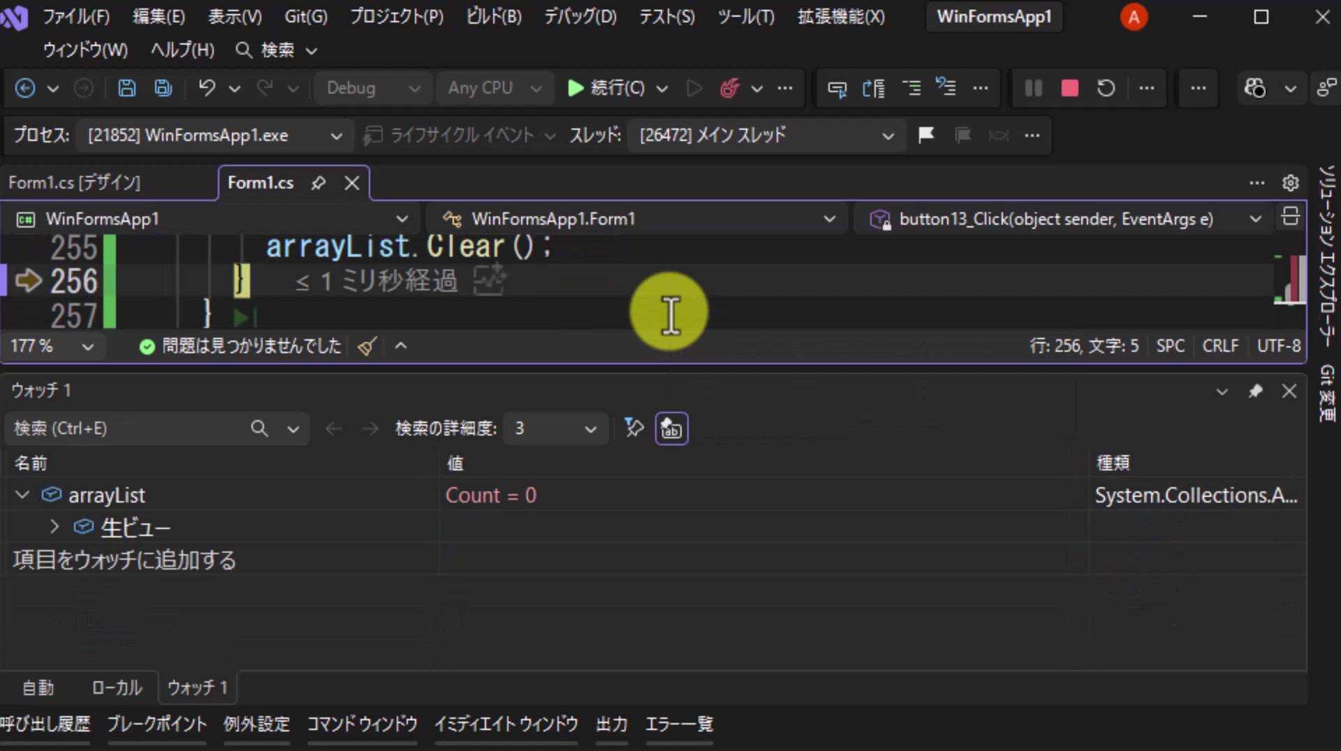
Task: Toggle the Watch 1 window pin
Action: [1255, 391]
